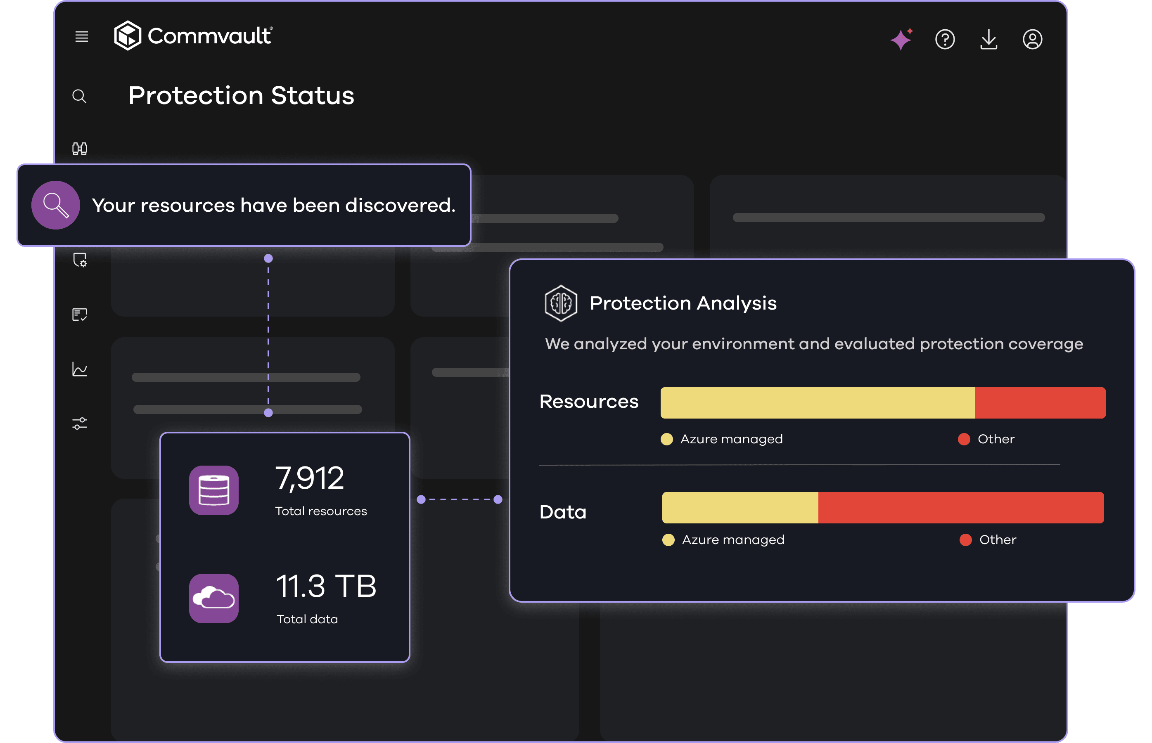Image resolution: width=1152 pixels, height=743 pixels.
Task: Click the cloud Total data icon
Action: click(214, 598)
